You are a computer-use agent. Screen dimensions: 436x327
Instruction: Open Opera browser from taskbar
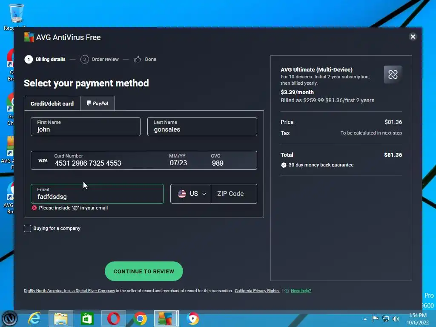click(x=113, y=318)
